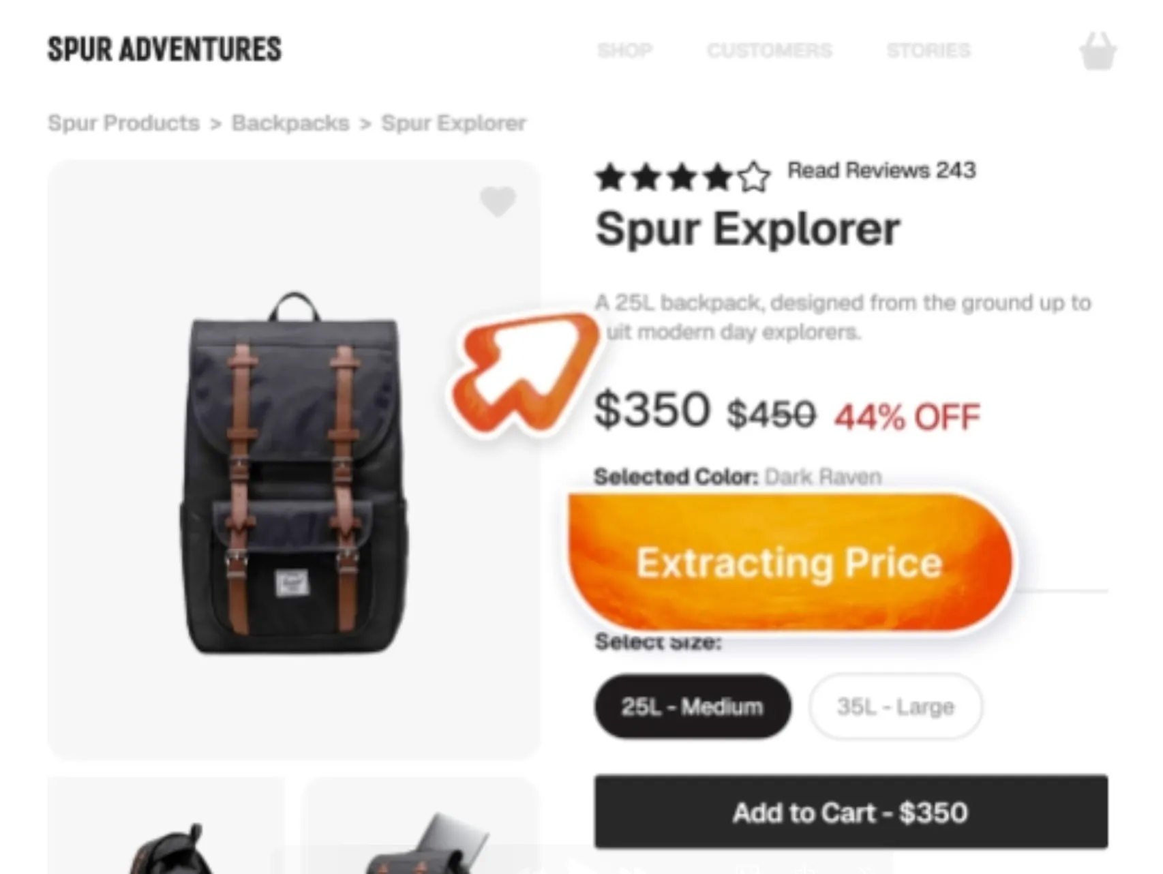Click the first rating star
The height and width of the screenshot is (874, 1163).
pos(610,177)
